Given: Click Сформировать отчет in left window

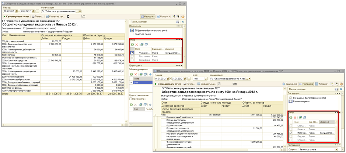Looking at the screenshot, I should pyautogui.click(x=16, y=17).
